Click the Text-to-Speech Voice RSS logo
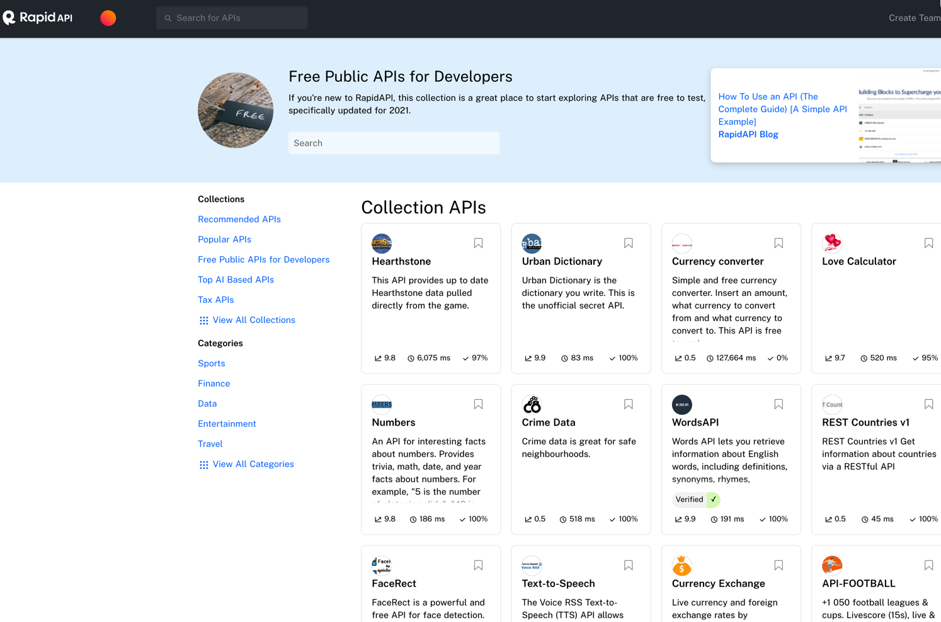This screenshot has width=941, height=622. point(532,565)
